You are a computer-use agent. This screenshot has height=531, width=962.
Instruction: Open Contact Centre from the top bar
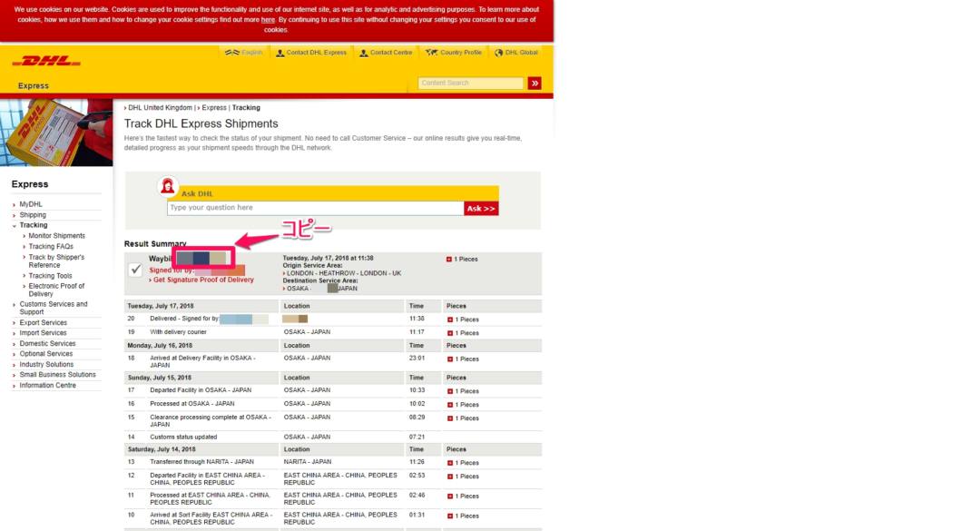(x=386, y=53)
